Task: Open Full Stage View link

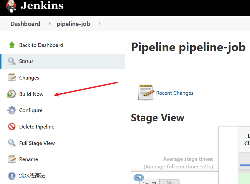Action: [x=37, y=143]
